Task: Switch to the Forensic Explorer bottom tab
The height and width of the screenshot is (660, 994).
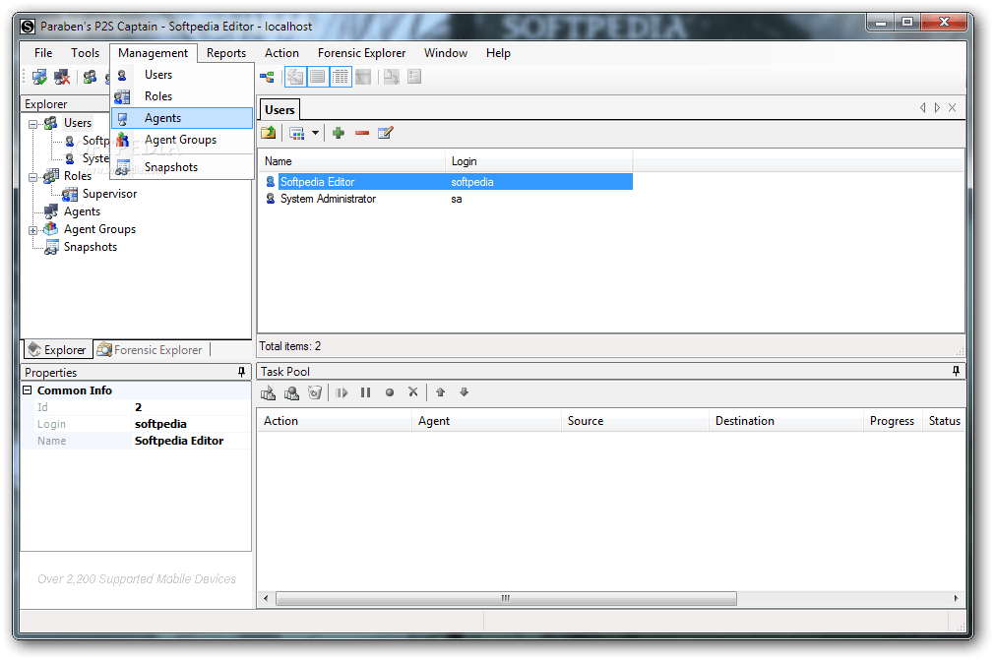Action: (x=151, y=349)
